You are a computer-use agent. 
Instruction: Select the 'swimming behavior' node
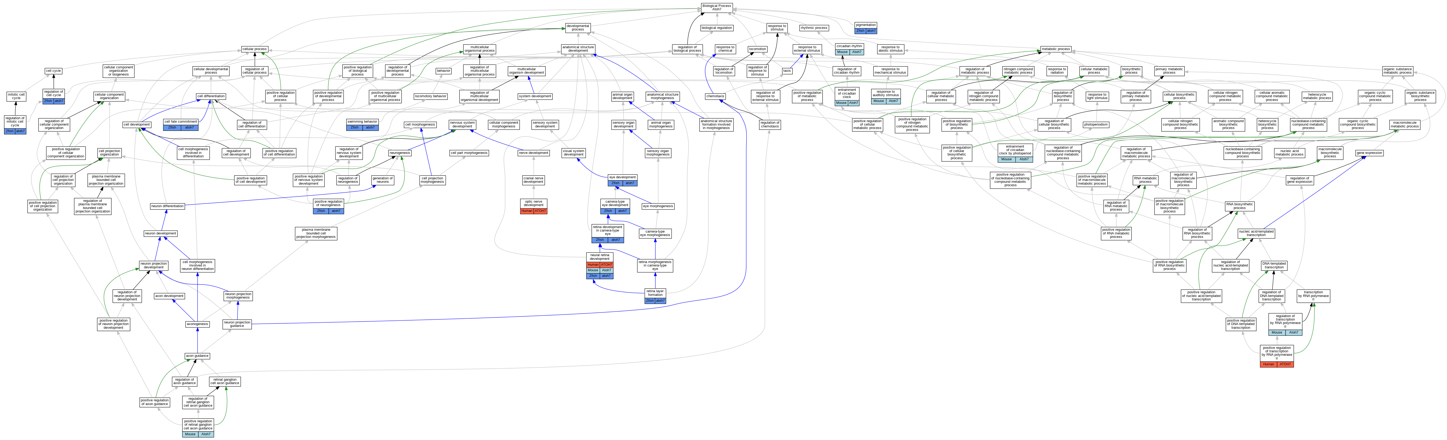[x=362, y=121]
